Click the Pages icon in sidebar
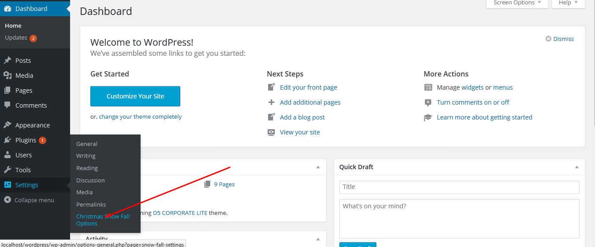Screen dimensions: 595x247 (7, 91)
